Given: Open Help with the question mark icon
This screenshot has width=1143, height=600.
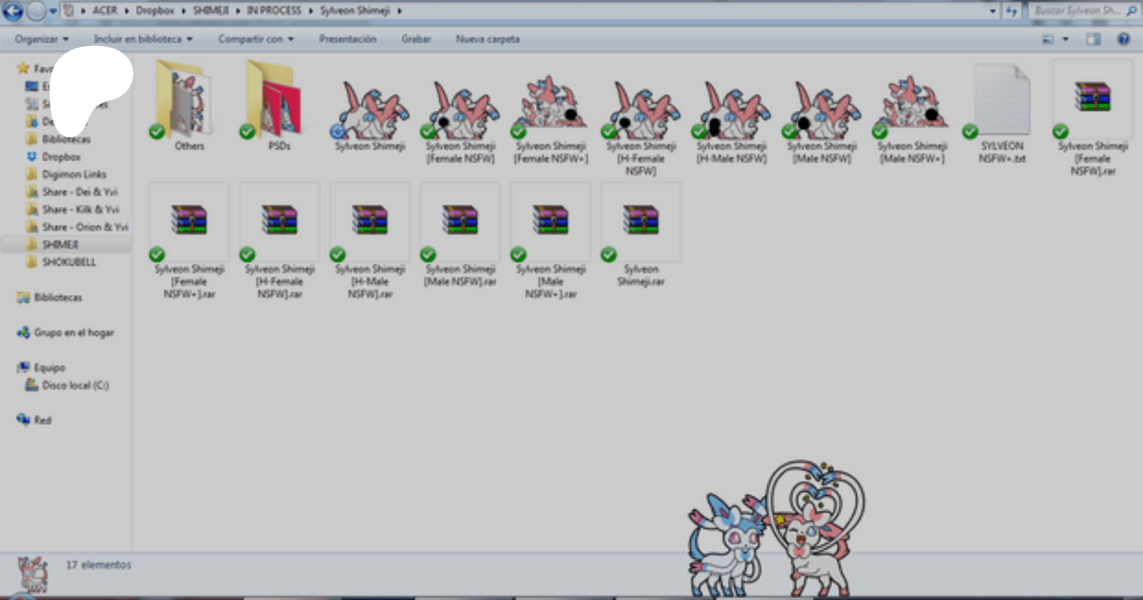Looking at the screenshot, I should click(1123, 39).
